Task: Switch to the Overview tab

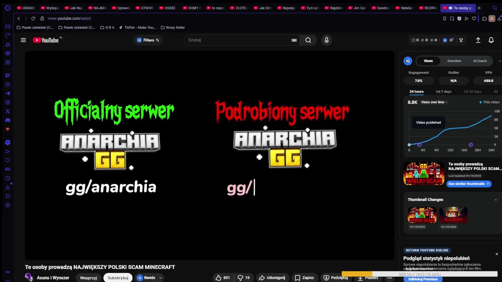Action: coord(454,61)
